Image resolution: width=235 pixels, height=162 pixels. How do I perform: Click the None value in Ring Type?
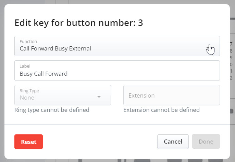coord(27,98)
